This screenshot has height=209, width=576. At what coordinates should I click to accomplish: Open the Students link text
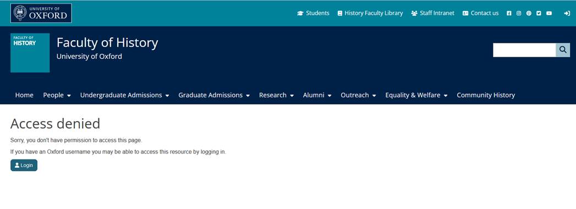[x=318, y=13]
